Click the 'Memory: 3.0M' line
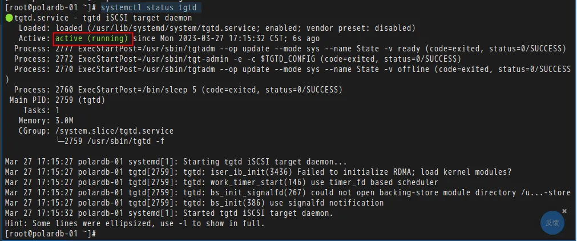This screenshot has height=241, width=577. click(x=46, y=120)
